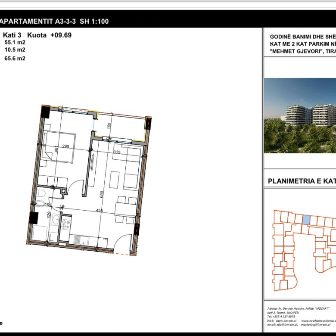Click the Kati 3 Kuota +09.69 label
Viewport: 336px width, 336px height.
pos(37,35)
